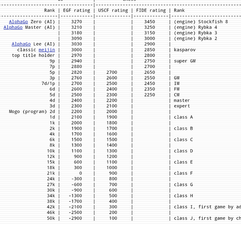The width and height of the screenshot is (241, 225).
Task: Click the 'class G' text
Action: point(183,184)
